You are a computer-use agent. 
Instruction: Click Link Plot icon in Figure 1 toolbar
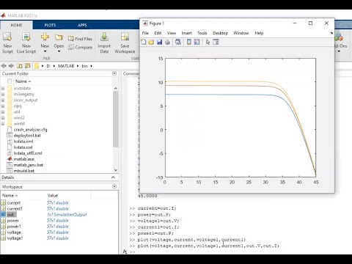(178, 42)
